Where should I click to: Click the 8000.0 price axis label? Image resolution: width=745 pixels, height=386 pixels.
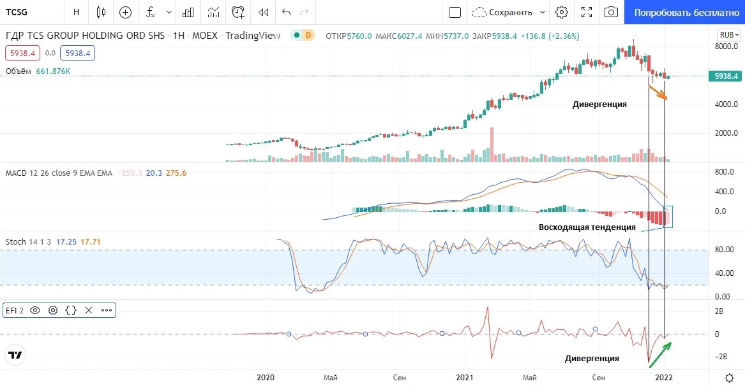tap(726, 46)
